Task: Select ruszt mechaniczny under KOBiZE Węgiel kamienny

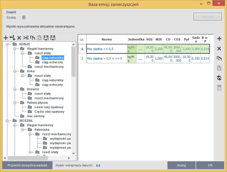Action: (x=49, y=67)
